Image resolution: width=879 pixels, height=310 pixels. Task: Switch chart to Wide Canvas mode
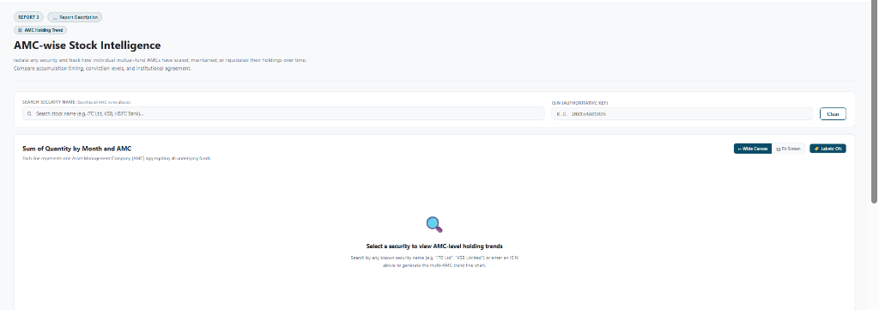[x=752, y=149]
